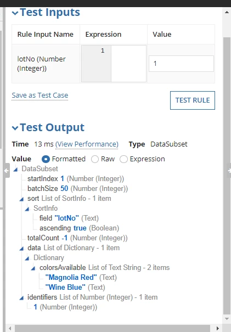Click the lotNo (Number (Integer)) cell
231x332 pixels.
(46, 64)
